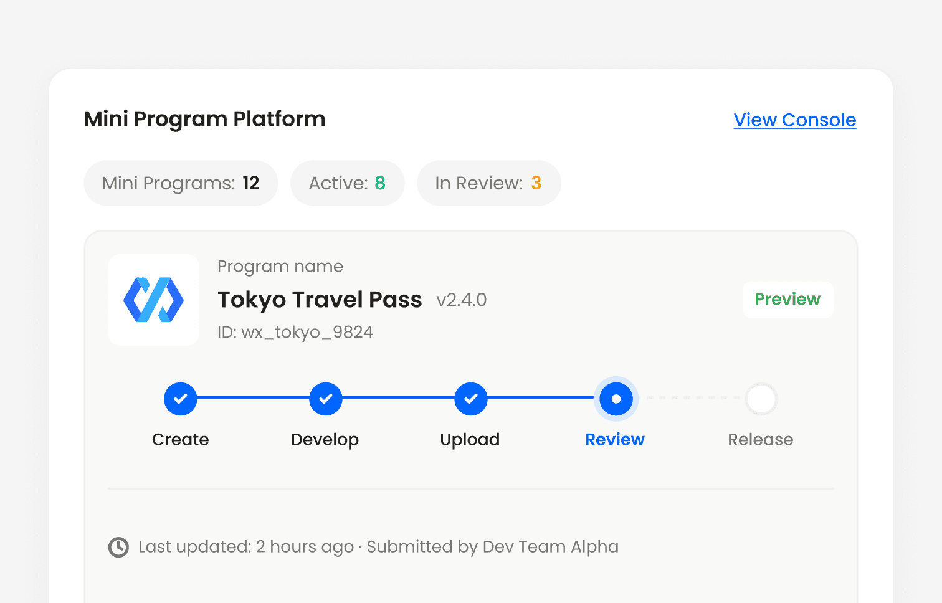This screenshot has width=942, height=603.
Task: Click the Mini Program Platform heading
Action: (x=205, y=119)
